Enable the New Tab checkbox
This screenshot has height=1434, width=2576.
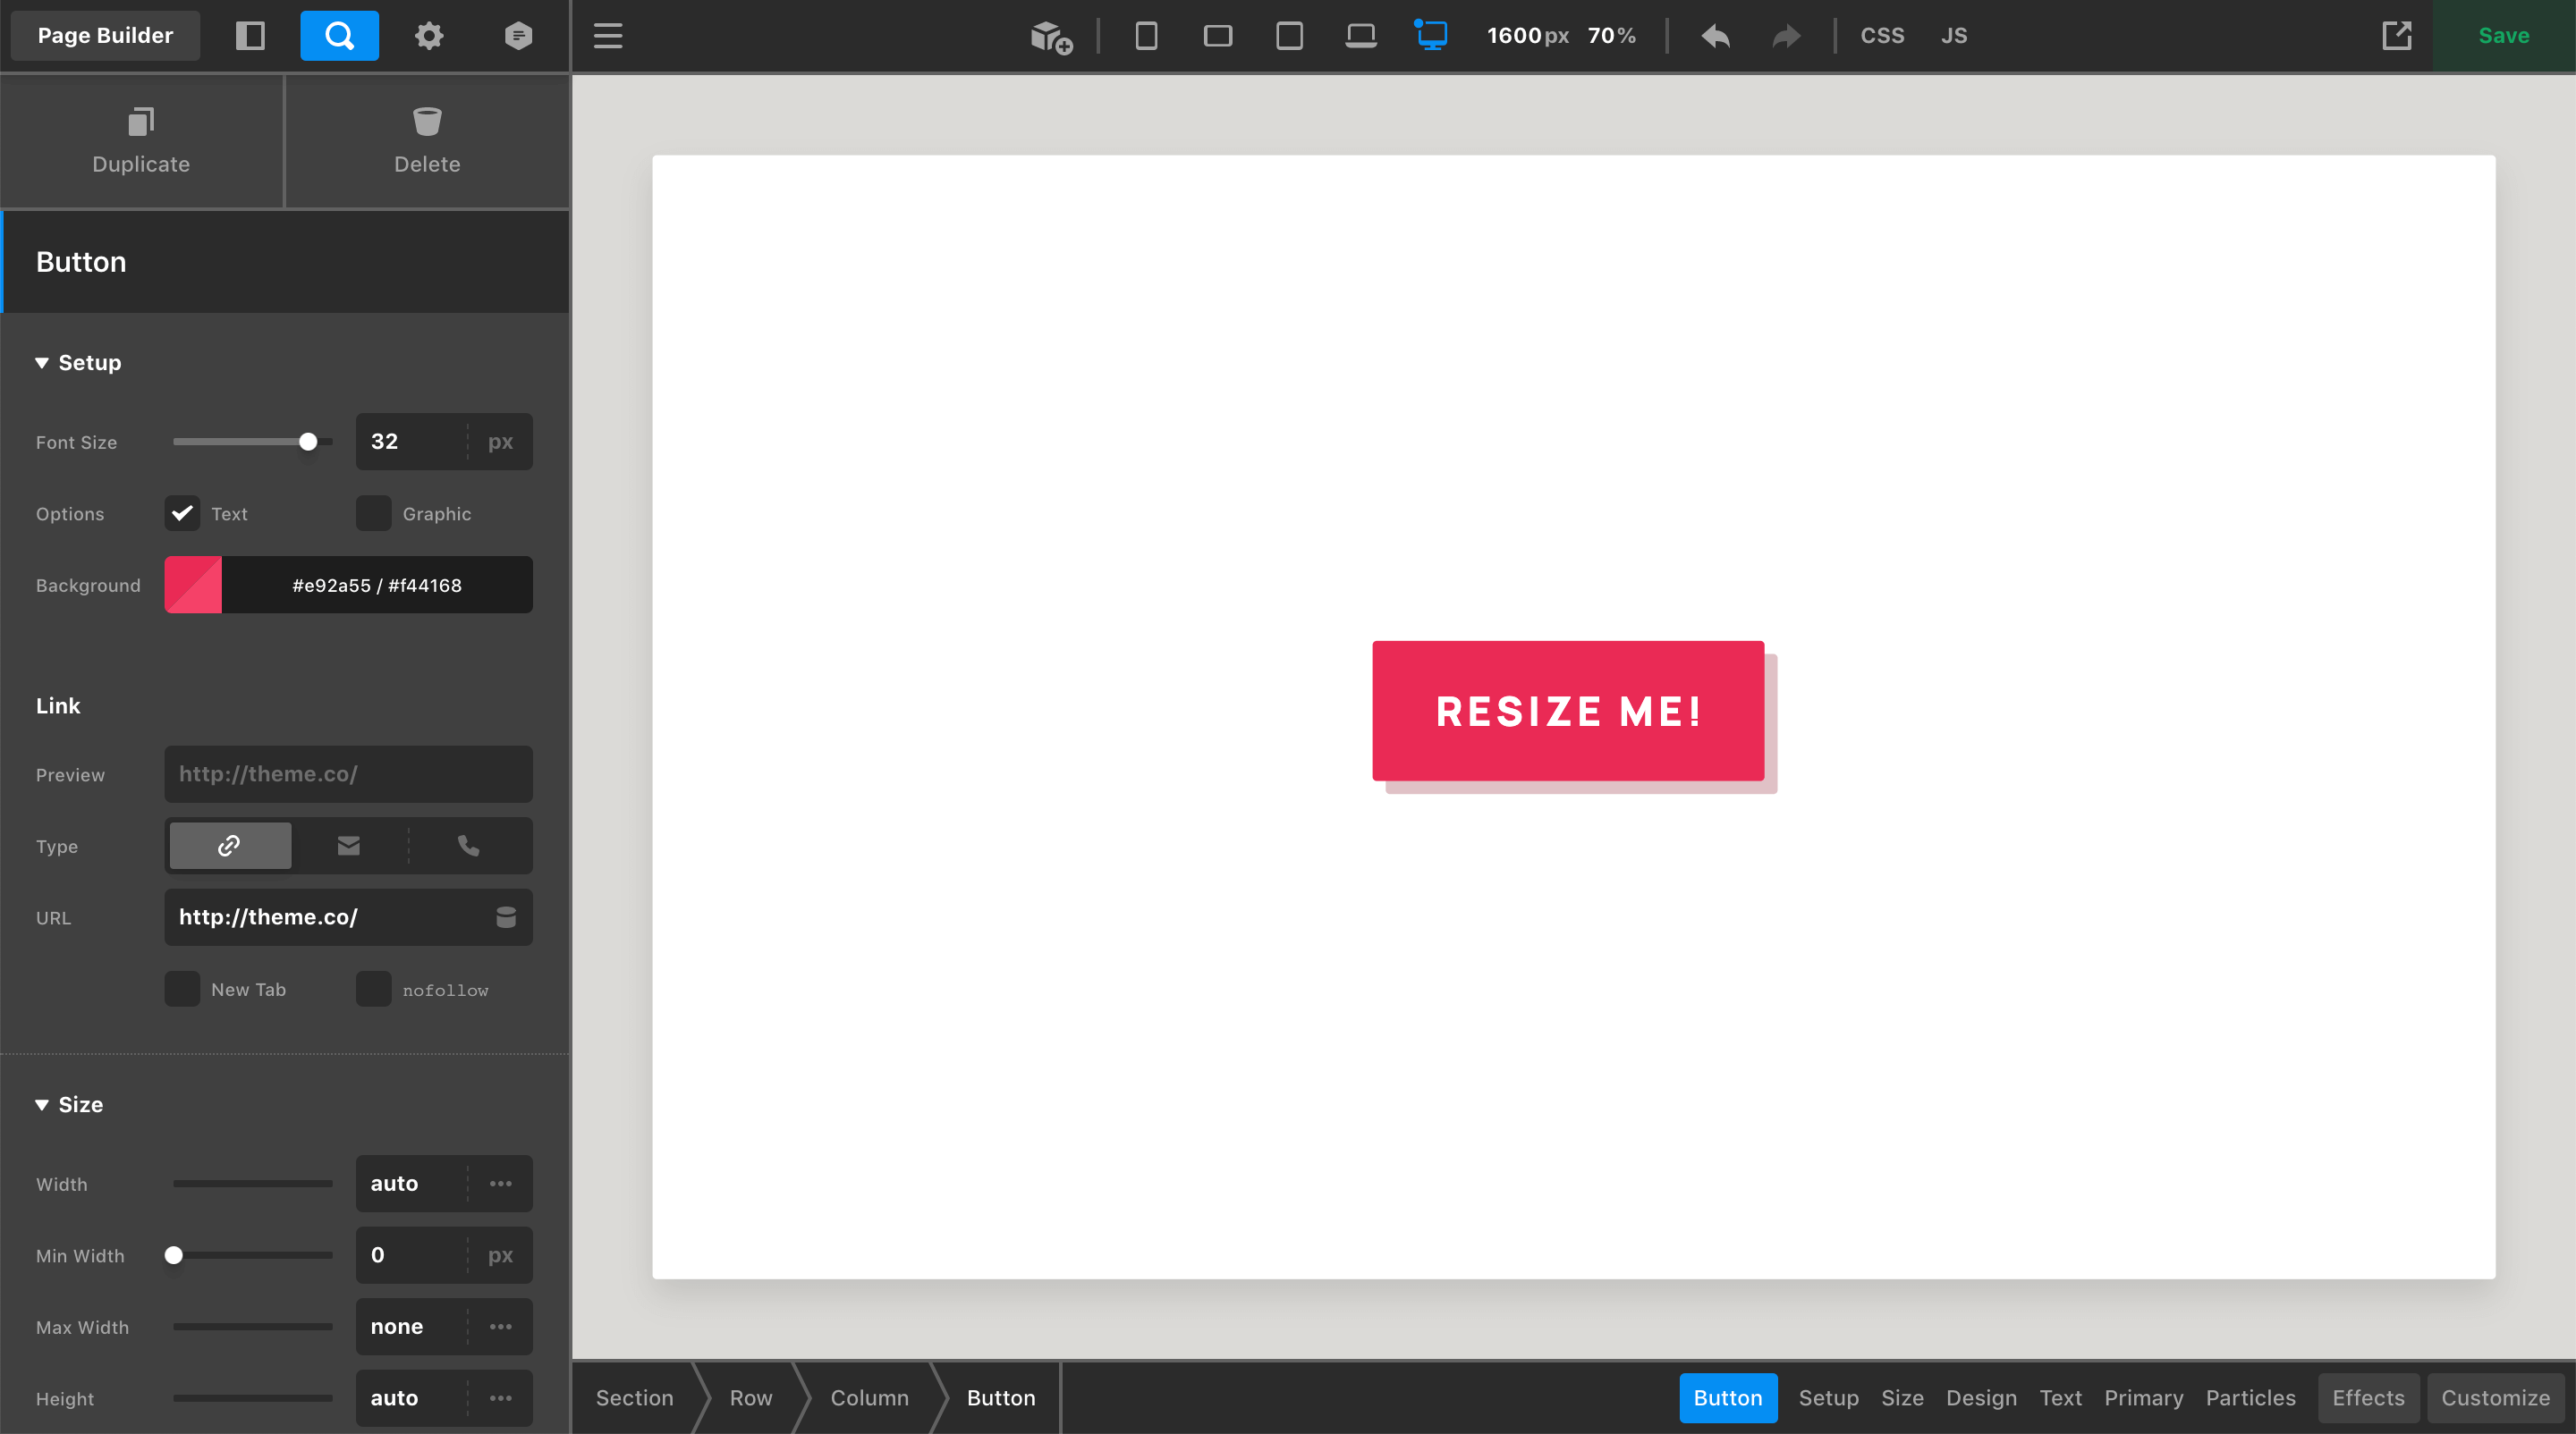coord(182,989)
